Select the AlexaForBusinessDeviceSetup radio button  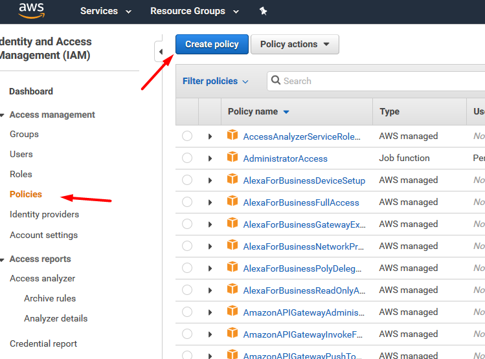coord(187,180)
